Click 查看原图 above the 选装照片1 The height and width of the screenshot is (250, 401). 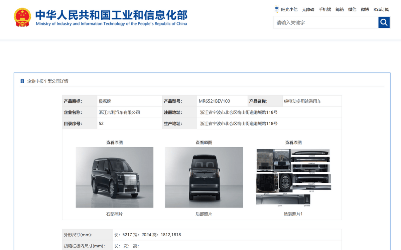pyautogui.click(x=293, y=143)
